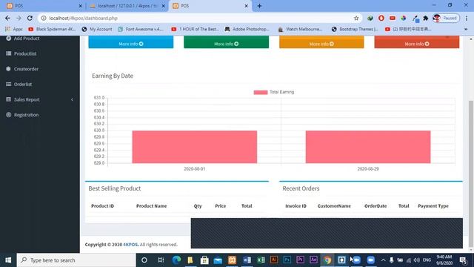The height and width of the screenshot is (267, 474).
Task: Click More info on the blue card
Action: tap(131, 44)
